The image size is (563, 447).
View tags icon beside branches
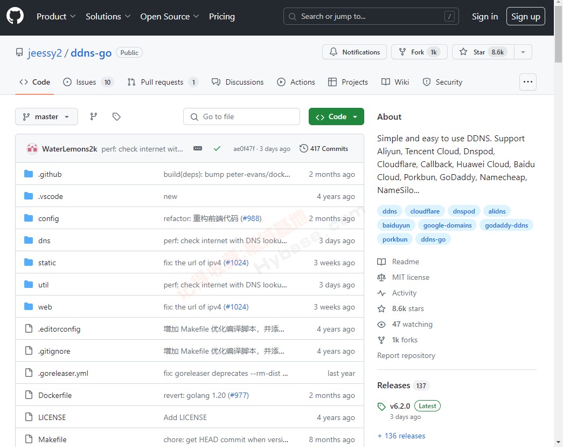pos(116,116)
